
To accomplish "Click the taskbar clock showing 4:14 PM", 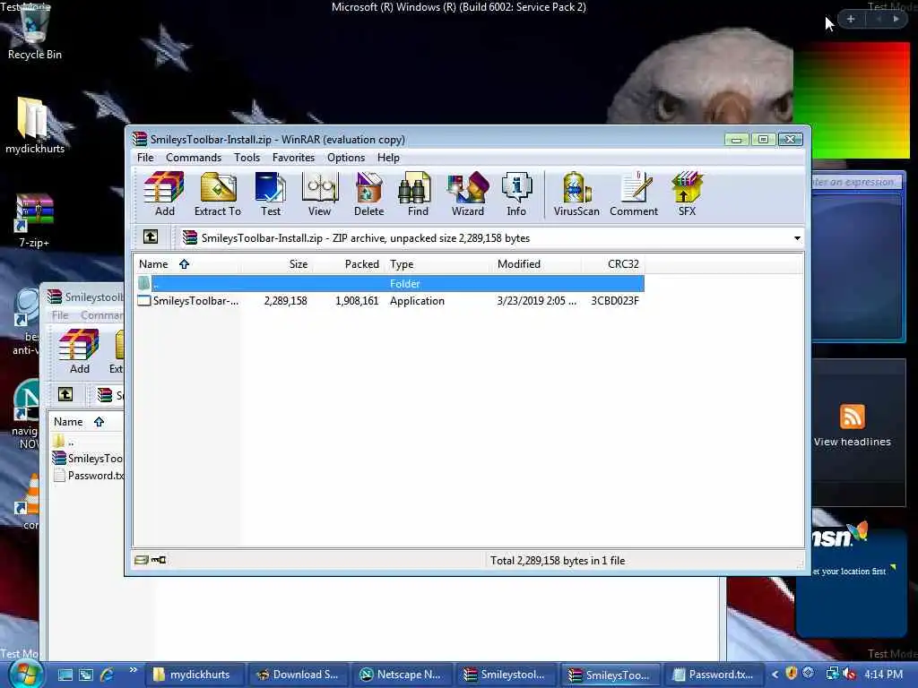I will [883, 675].
